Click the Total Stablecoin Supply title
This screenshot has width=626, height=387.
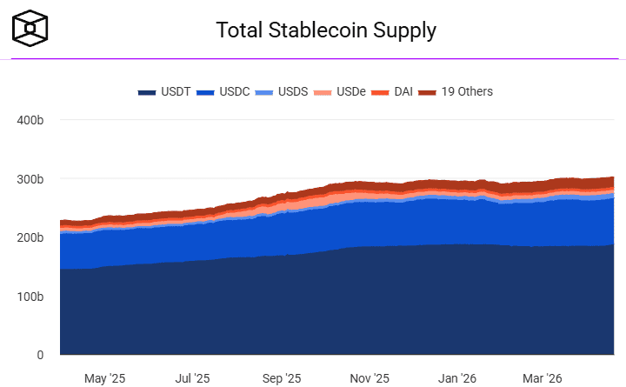tap(326, 30)
